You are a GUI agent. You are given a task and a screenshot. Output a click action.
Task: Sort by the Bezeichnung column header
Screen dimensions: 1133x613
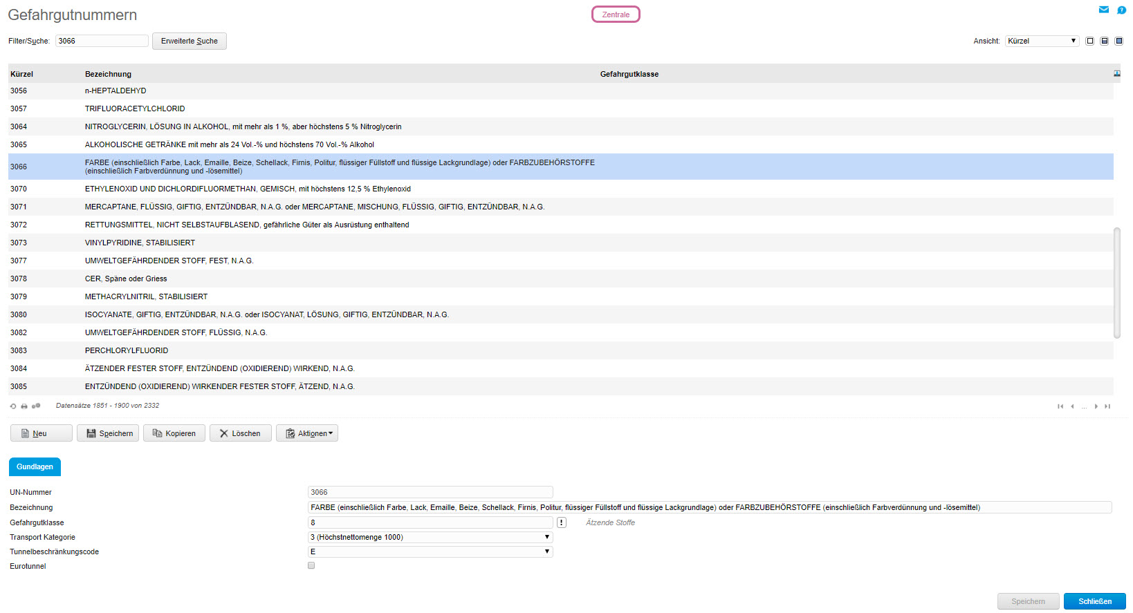pos(108,74)
